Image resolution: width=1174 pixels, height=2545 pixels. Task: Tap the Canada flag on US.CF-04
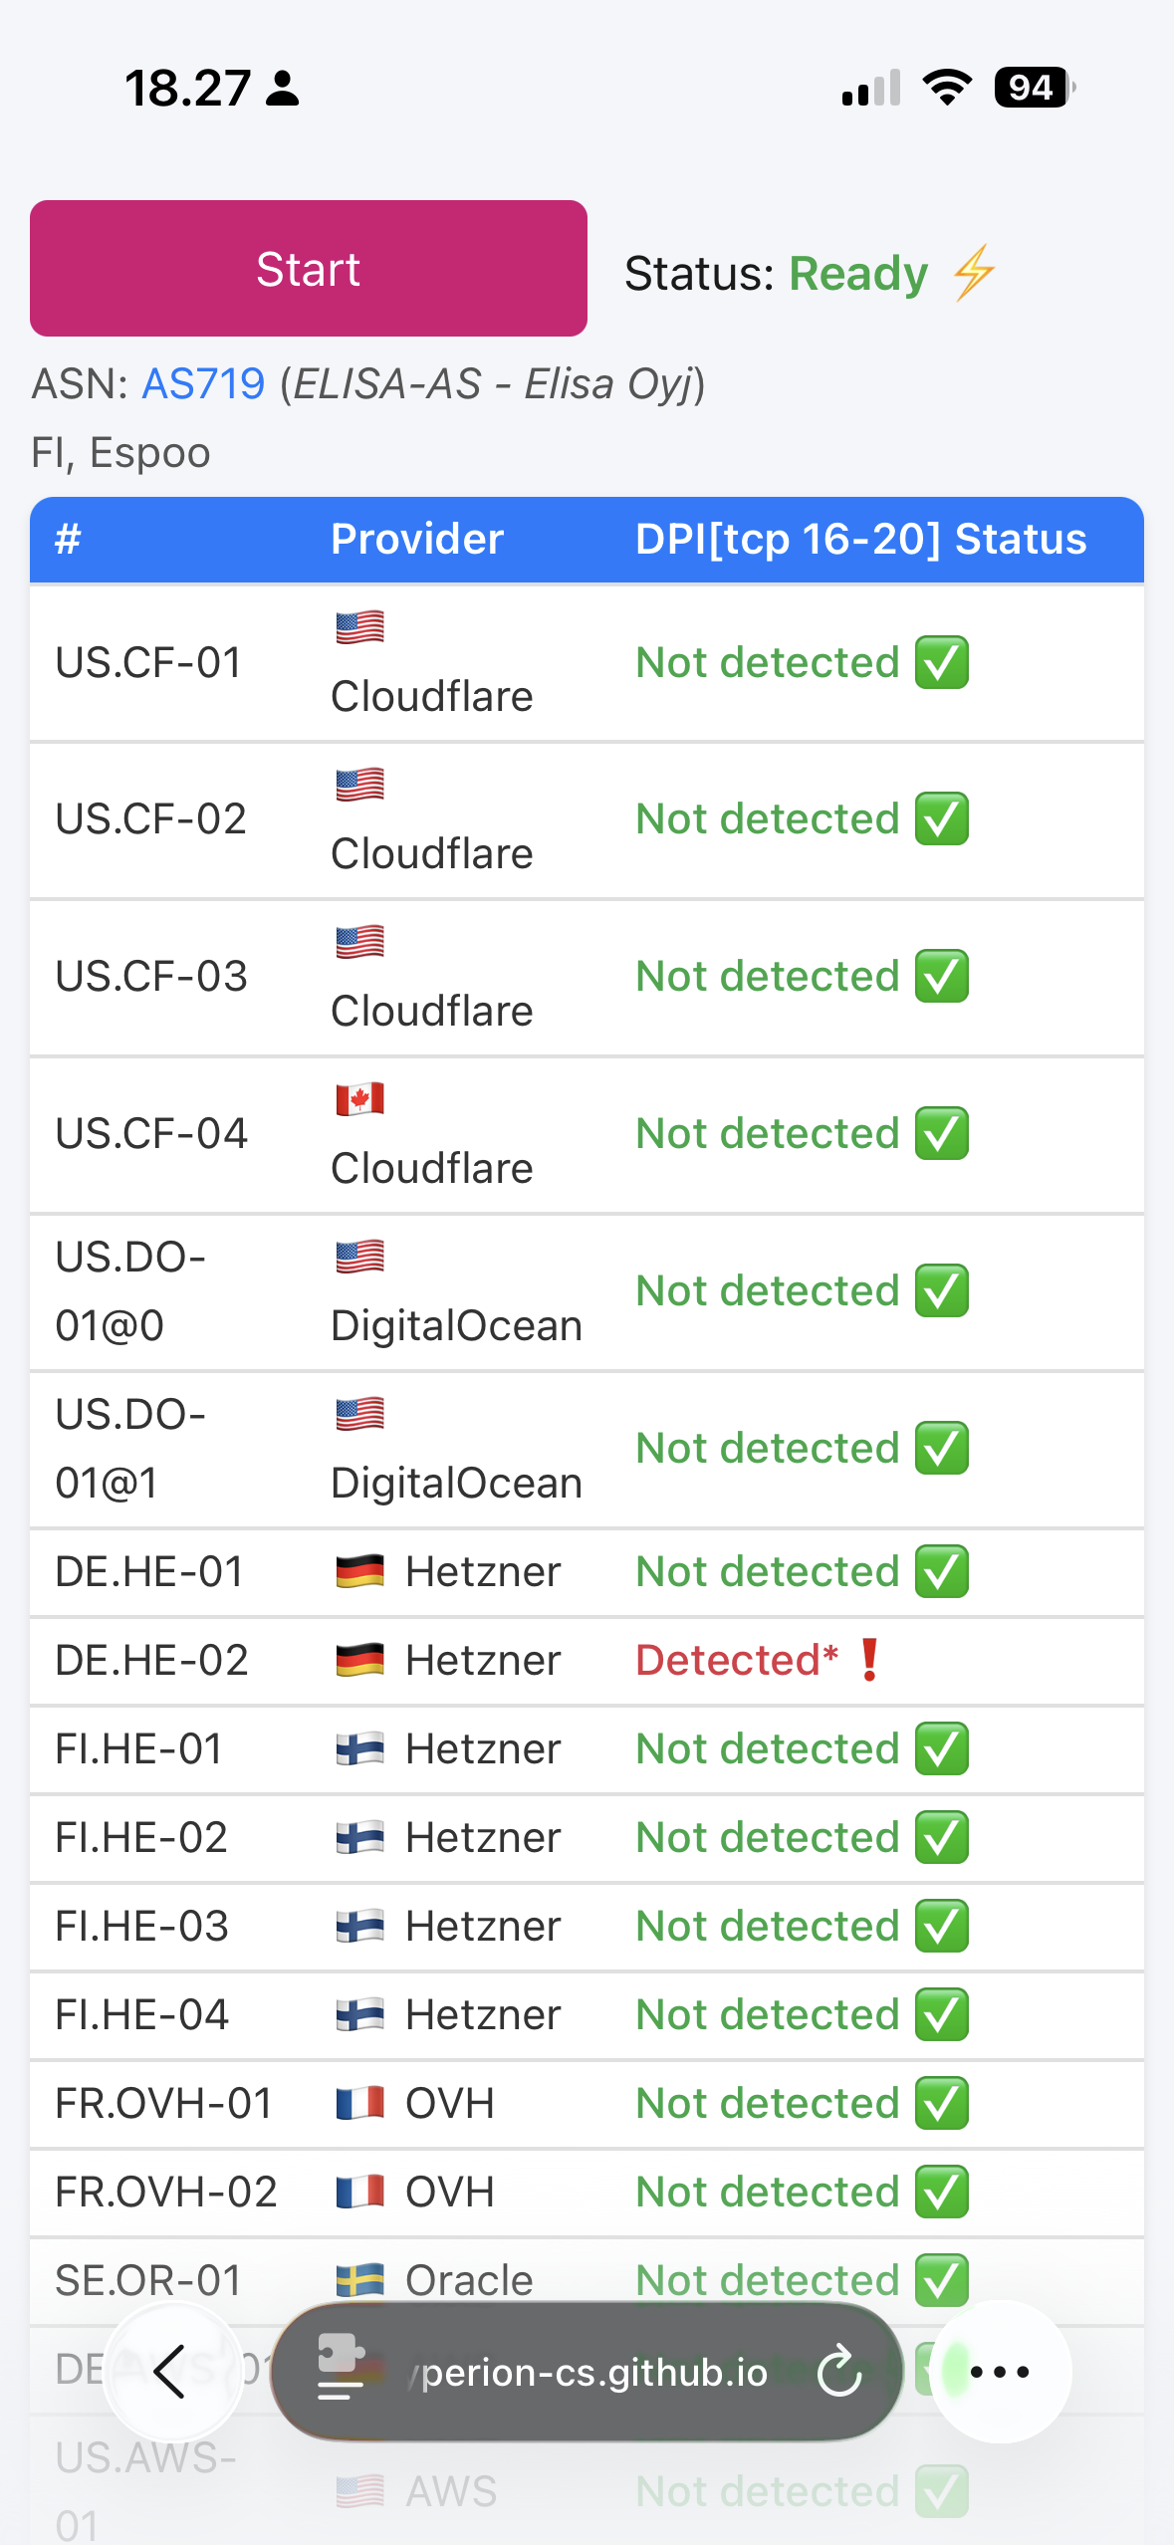click(x=359, y=1100)
